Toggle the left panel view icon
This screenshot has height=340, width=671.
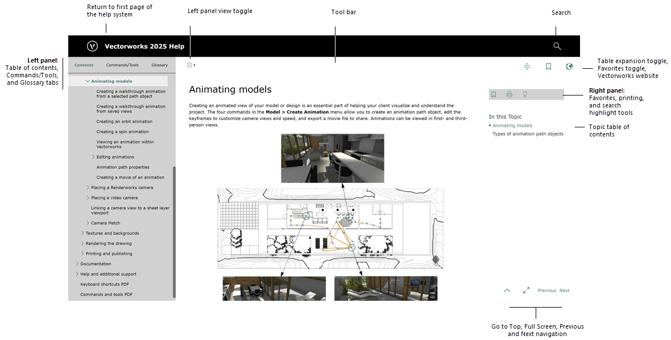[x=191, y=65]
